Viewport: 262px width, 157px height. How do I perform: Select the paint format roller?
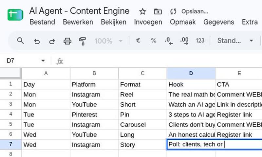coord(83,41)
